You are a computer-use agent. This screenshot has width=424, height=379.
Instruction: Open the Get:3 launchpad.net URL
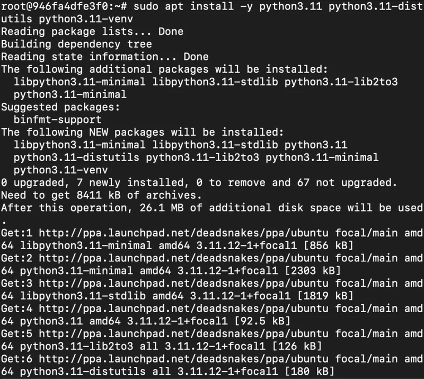pyautogui.click(x=183, y=283)
